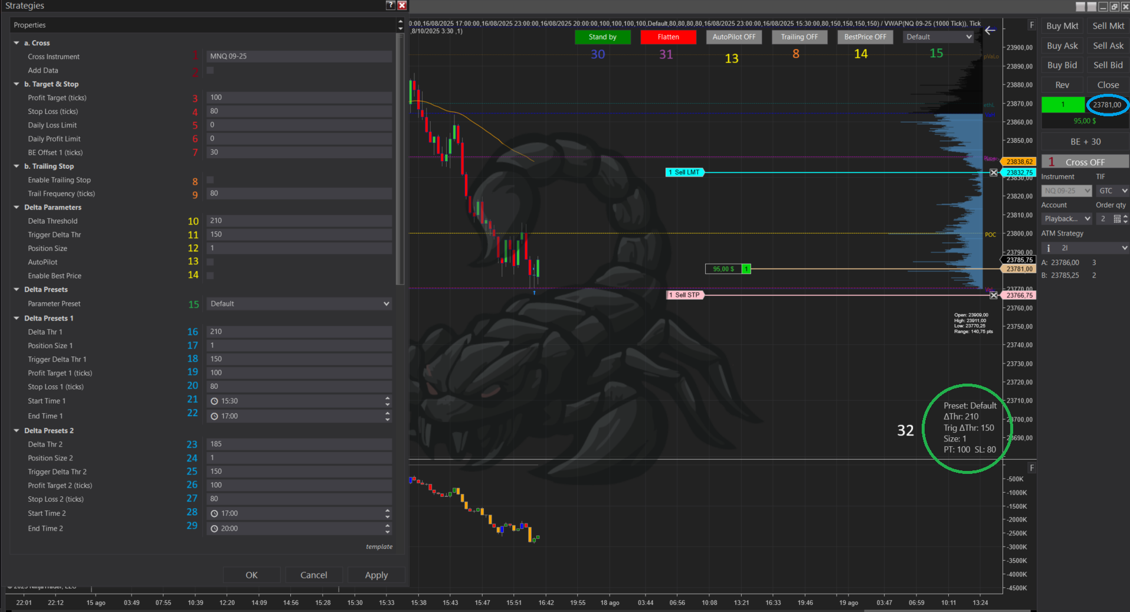Collapse the Delta Presets 1 section
Viewport: 1130px width, 612px height.
point(17,318)
